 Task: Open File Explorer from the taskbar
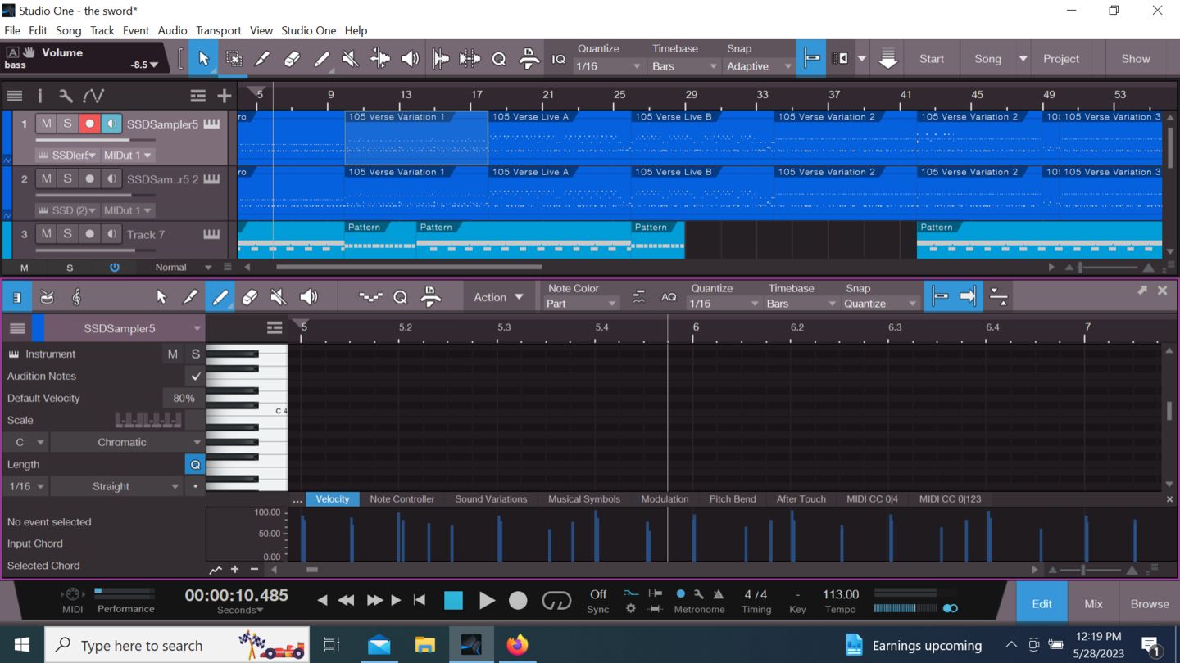pyautogui.click(x=424, y=645)
